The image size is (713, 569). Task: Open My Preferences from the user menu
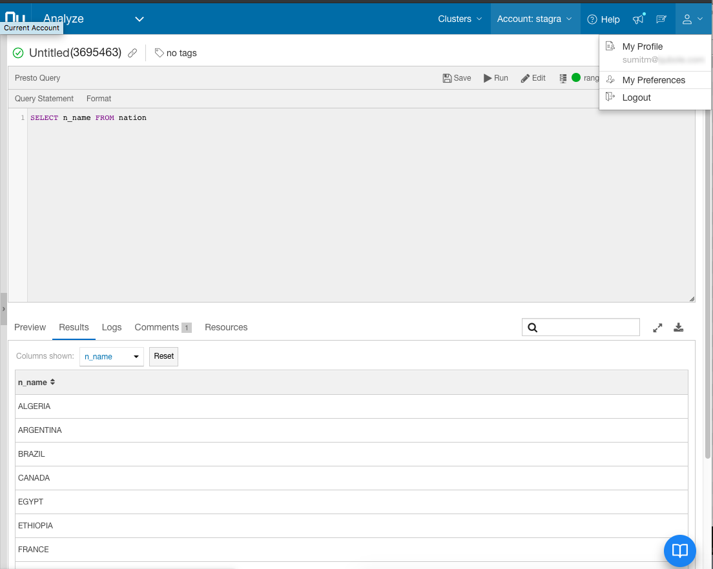click(x=654, y=81)
